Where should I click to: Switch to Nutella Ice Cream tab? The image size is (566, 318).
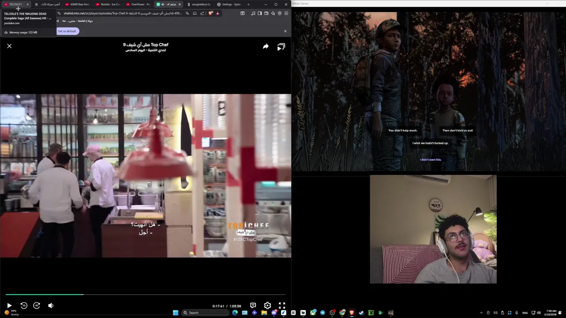click(107, 4)
